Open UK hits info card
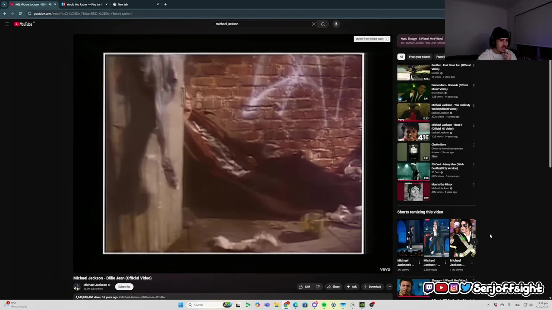 [x=372, y=39]
